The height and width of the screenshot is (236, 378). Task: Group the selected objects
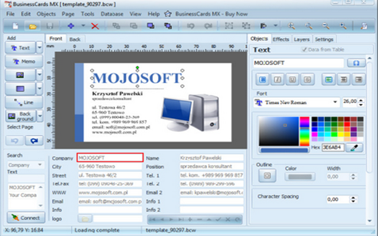(x=229, y=26)
